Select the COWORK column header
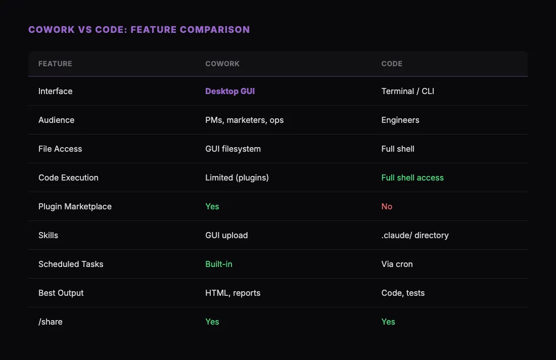The width and height of the screenshot is (556, 360). [222, 64]
